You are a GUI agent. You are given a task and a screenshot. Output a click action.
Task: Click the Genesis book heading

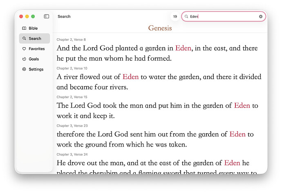click(x=160, y=28)
